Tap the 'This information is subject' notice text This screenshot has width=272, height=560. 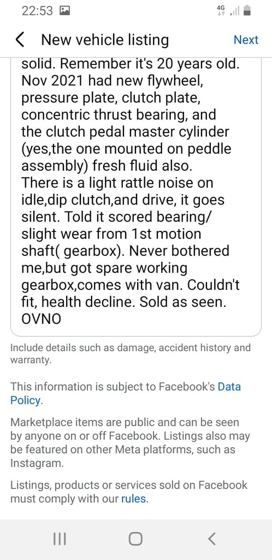click(x=113, y=387)
